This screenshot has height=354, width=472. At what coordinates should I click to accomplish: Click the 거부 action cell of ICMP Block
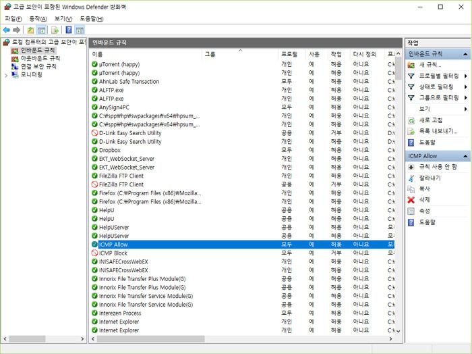336,253
